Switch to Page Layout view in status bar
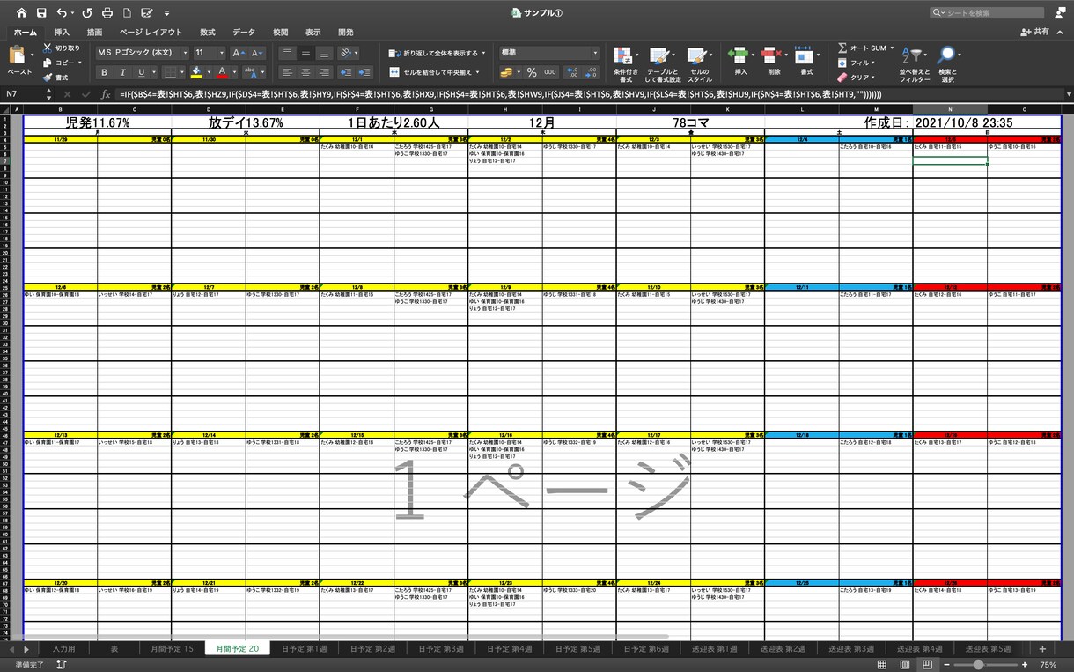1074x672 pixels. [x=903, y=665]
